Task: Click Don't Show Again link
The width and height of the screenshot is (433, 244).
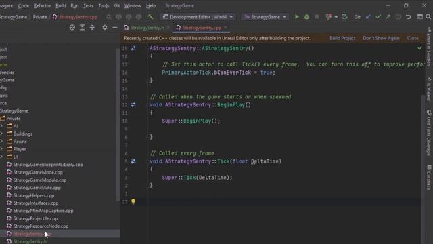Action: (381, 38)
